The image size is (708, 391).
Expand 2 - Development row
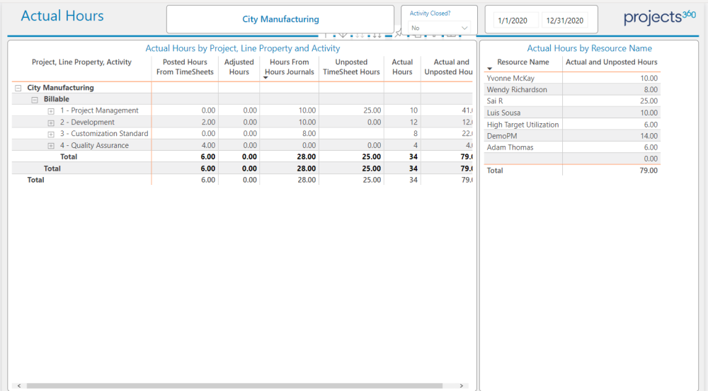(x=51, y=123)
